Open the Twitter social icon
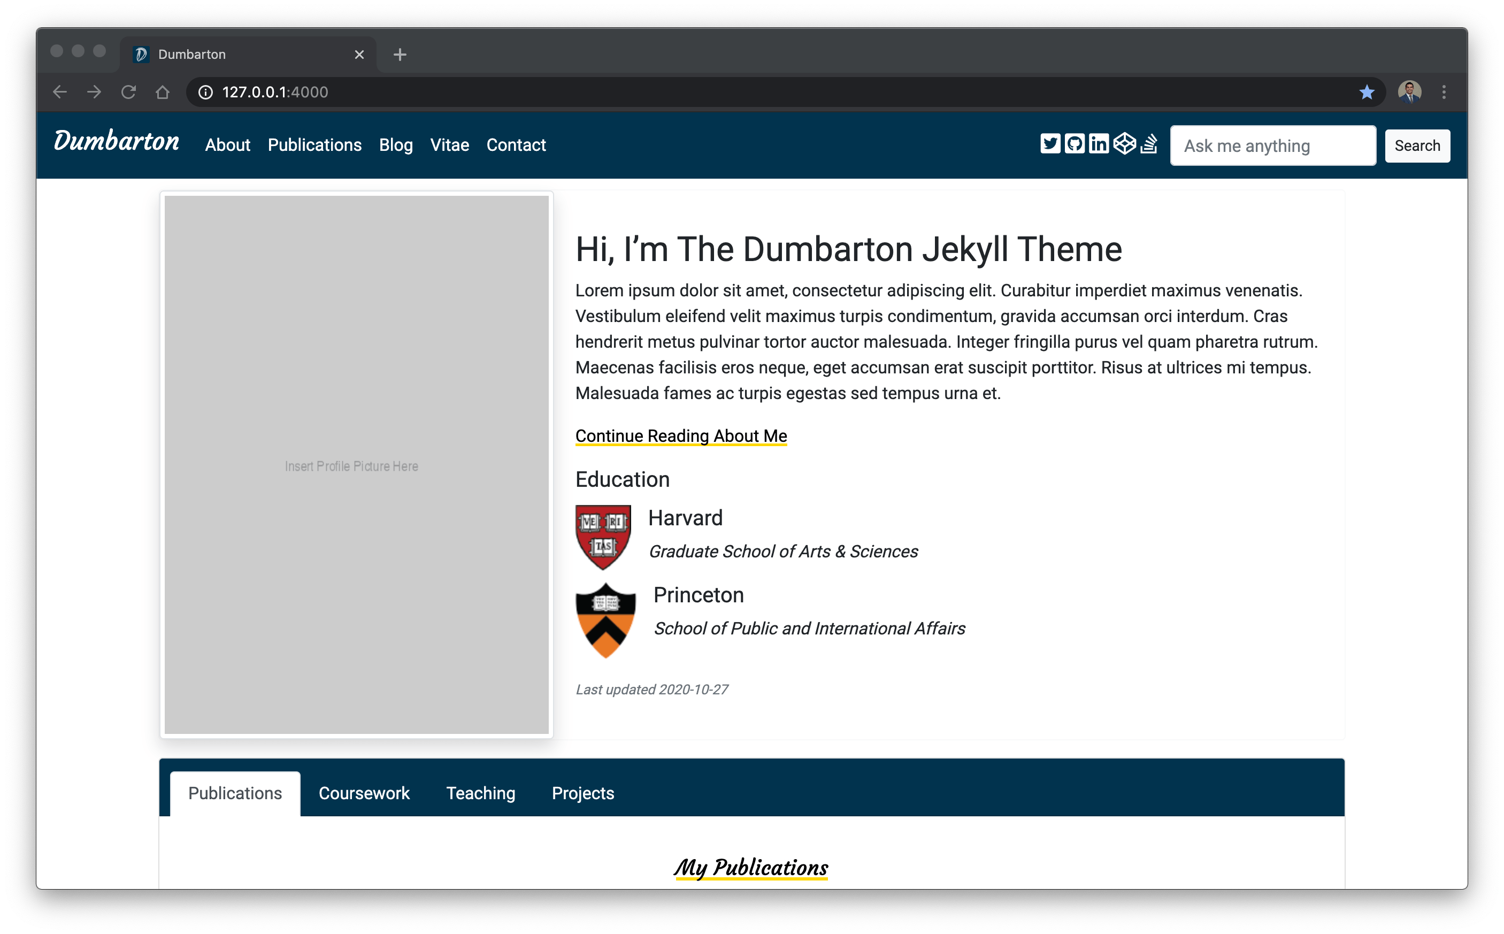This screenshot has height=934, width=1504. click(x=1049, y=144)
